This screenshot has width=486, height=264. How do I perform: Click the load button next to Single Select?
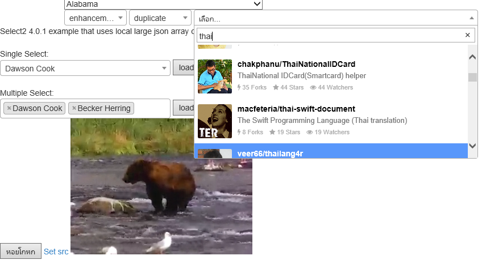click(184, 67)
